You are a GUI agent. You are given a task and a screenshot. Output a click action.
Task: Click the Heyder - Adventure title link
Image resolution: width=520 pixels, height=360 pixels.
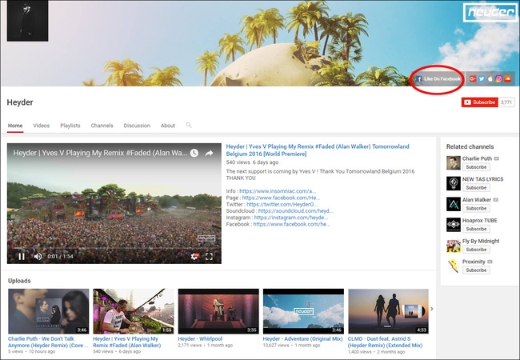click(302, 338)
